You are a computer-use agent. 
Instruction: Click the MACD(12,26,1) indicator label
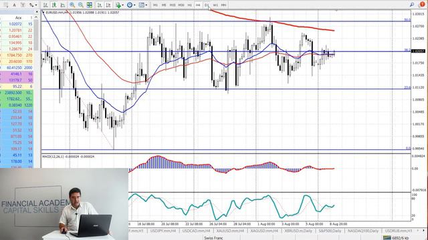point(53,157)
